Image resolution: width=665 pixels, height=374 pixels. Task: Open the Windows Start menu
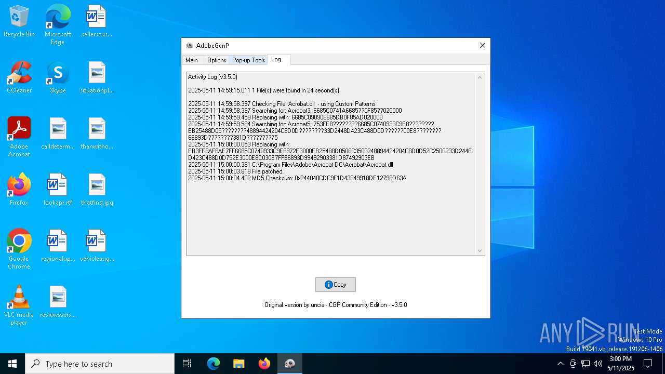[12, 364]
